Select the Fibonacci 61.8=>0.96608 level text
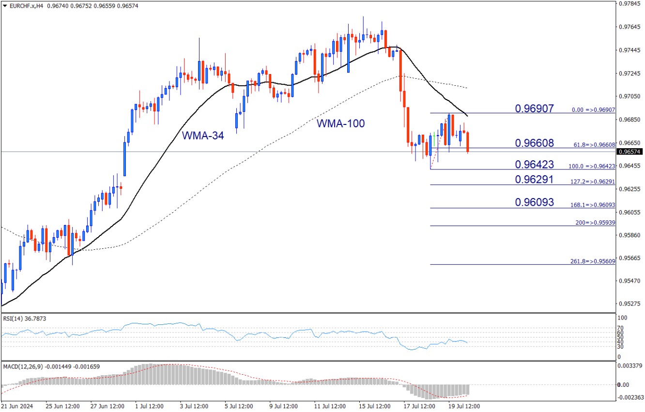This screenshot has height=412, width=645. (x=594, y=145)
